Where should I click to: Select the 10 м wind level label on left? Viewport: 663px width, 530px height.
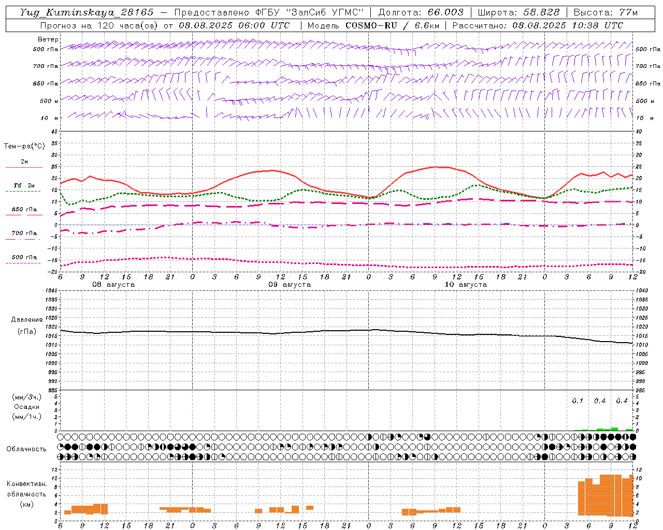(49, 118)
